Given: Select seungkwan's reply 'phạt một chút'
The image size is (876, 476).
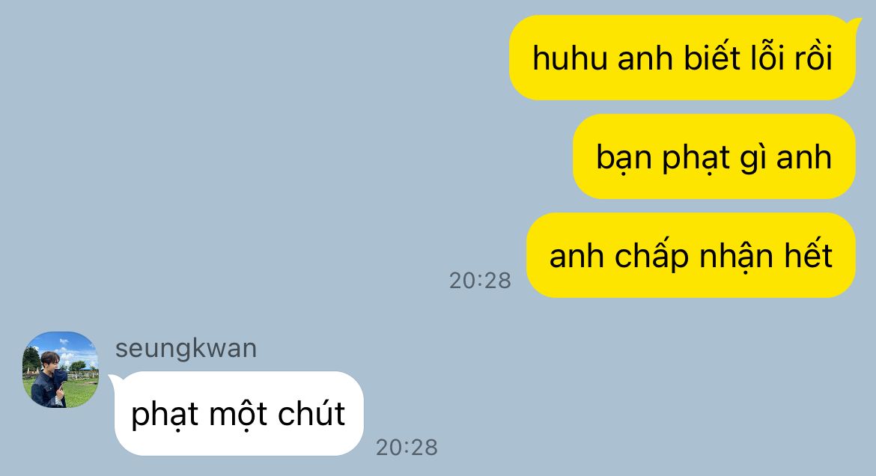Looking at the screenshot, I should 239,413.
